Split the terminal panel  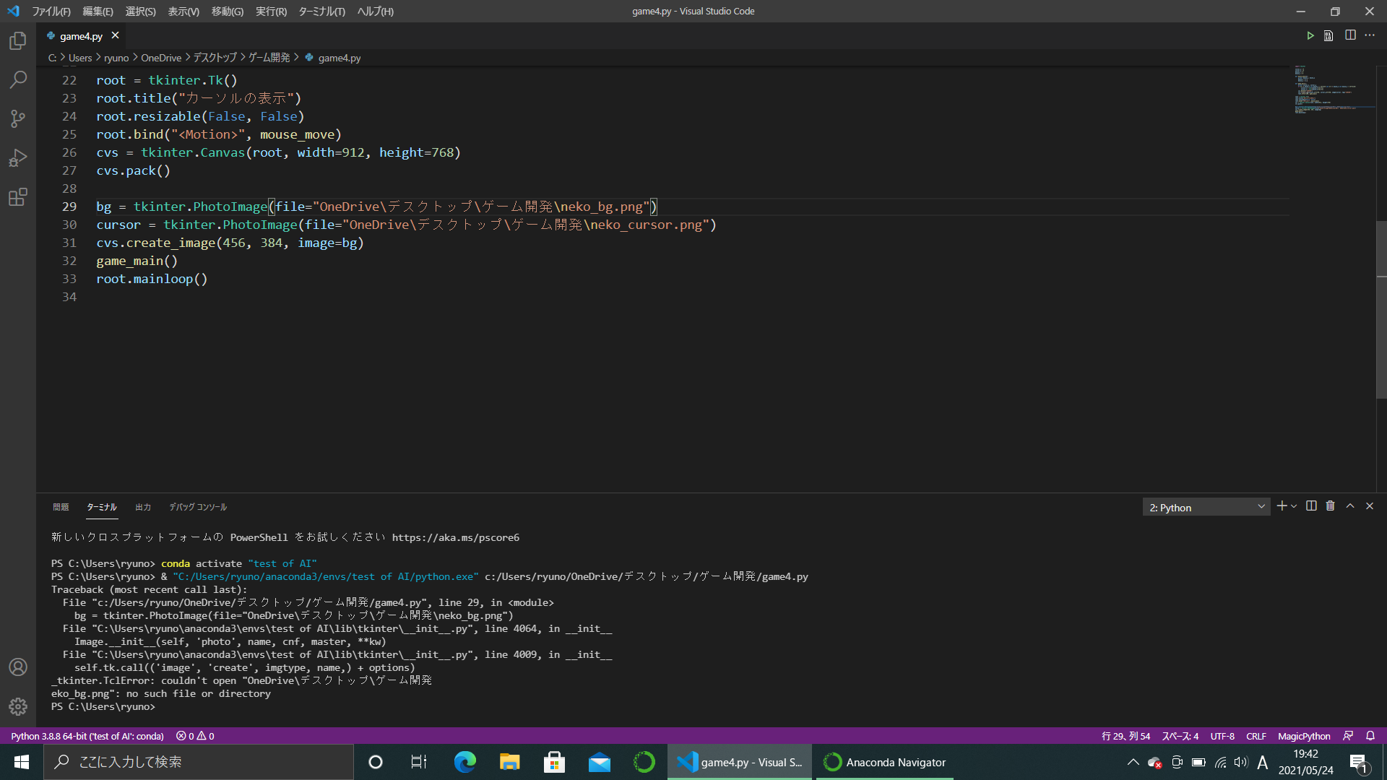[1311, 506]
